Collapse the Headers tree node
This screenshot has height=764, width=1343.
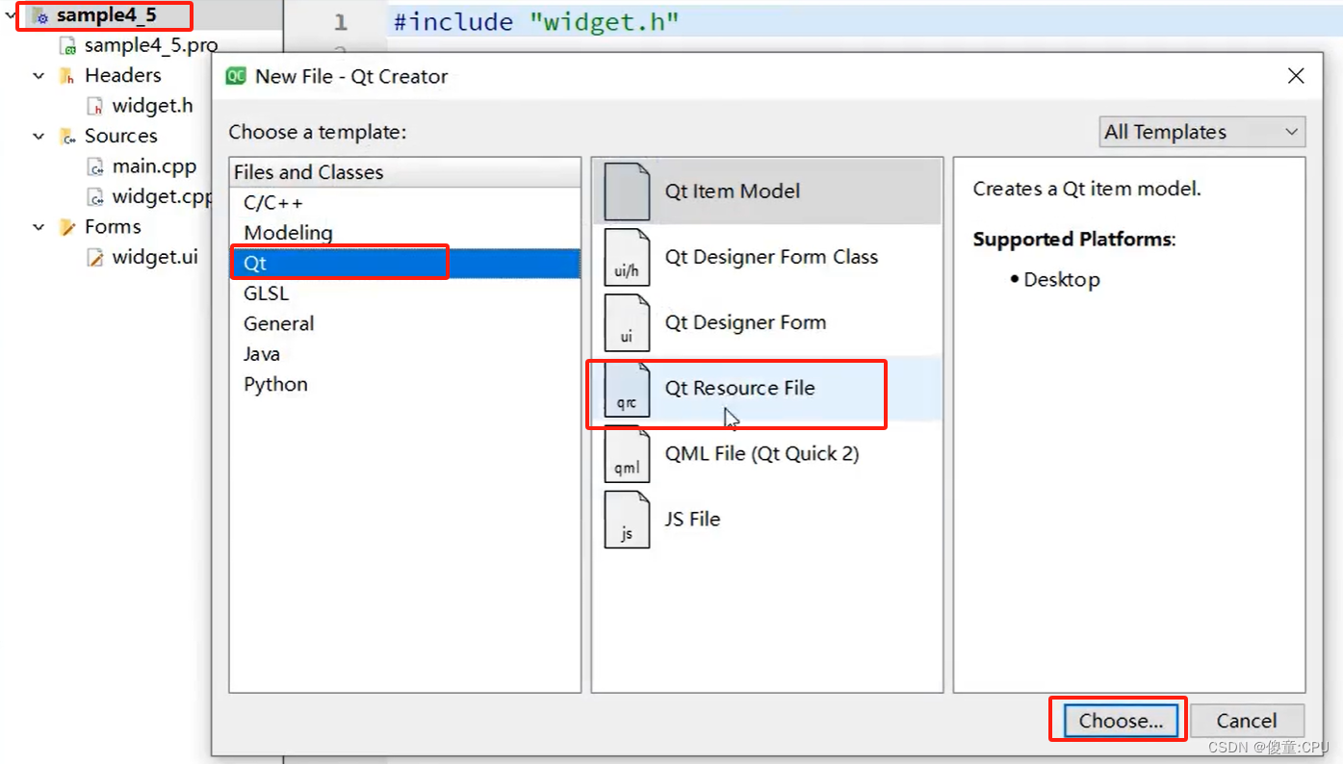pyautogui.click(x=39, y=75)
